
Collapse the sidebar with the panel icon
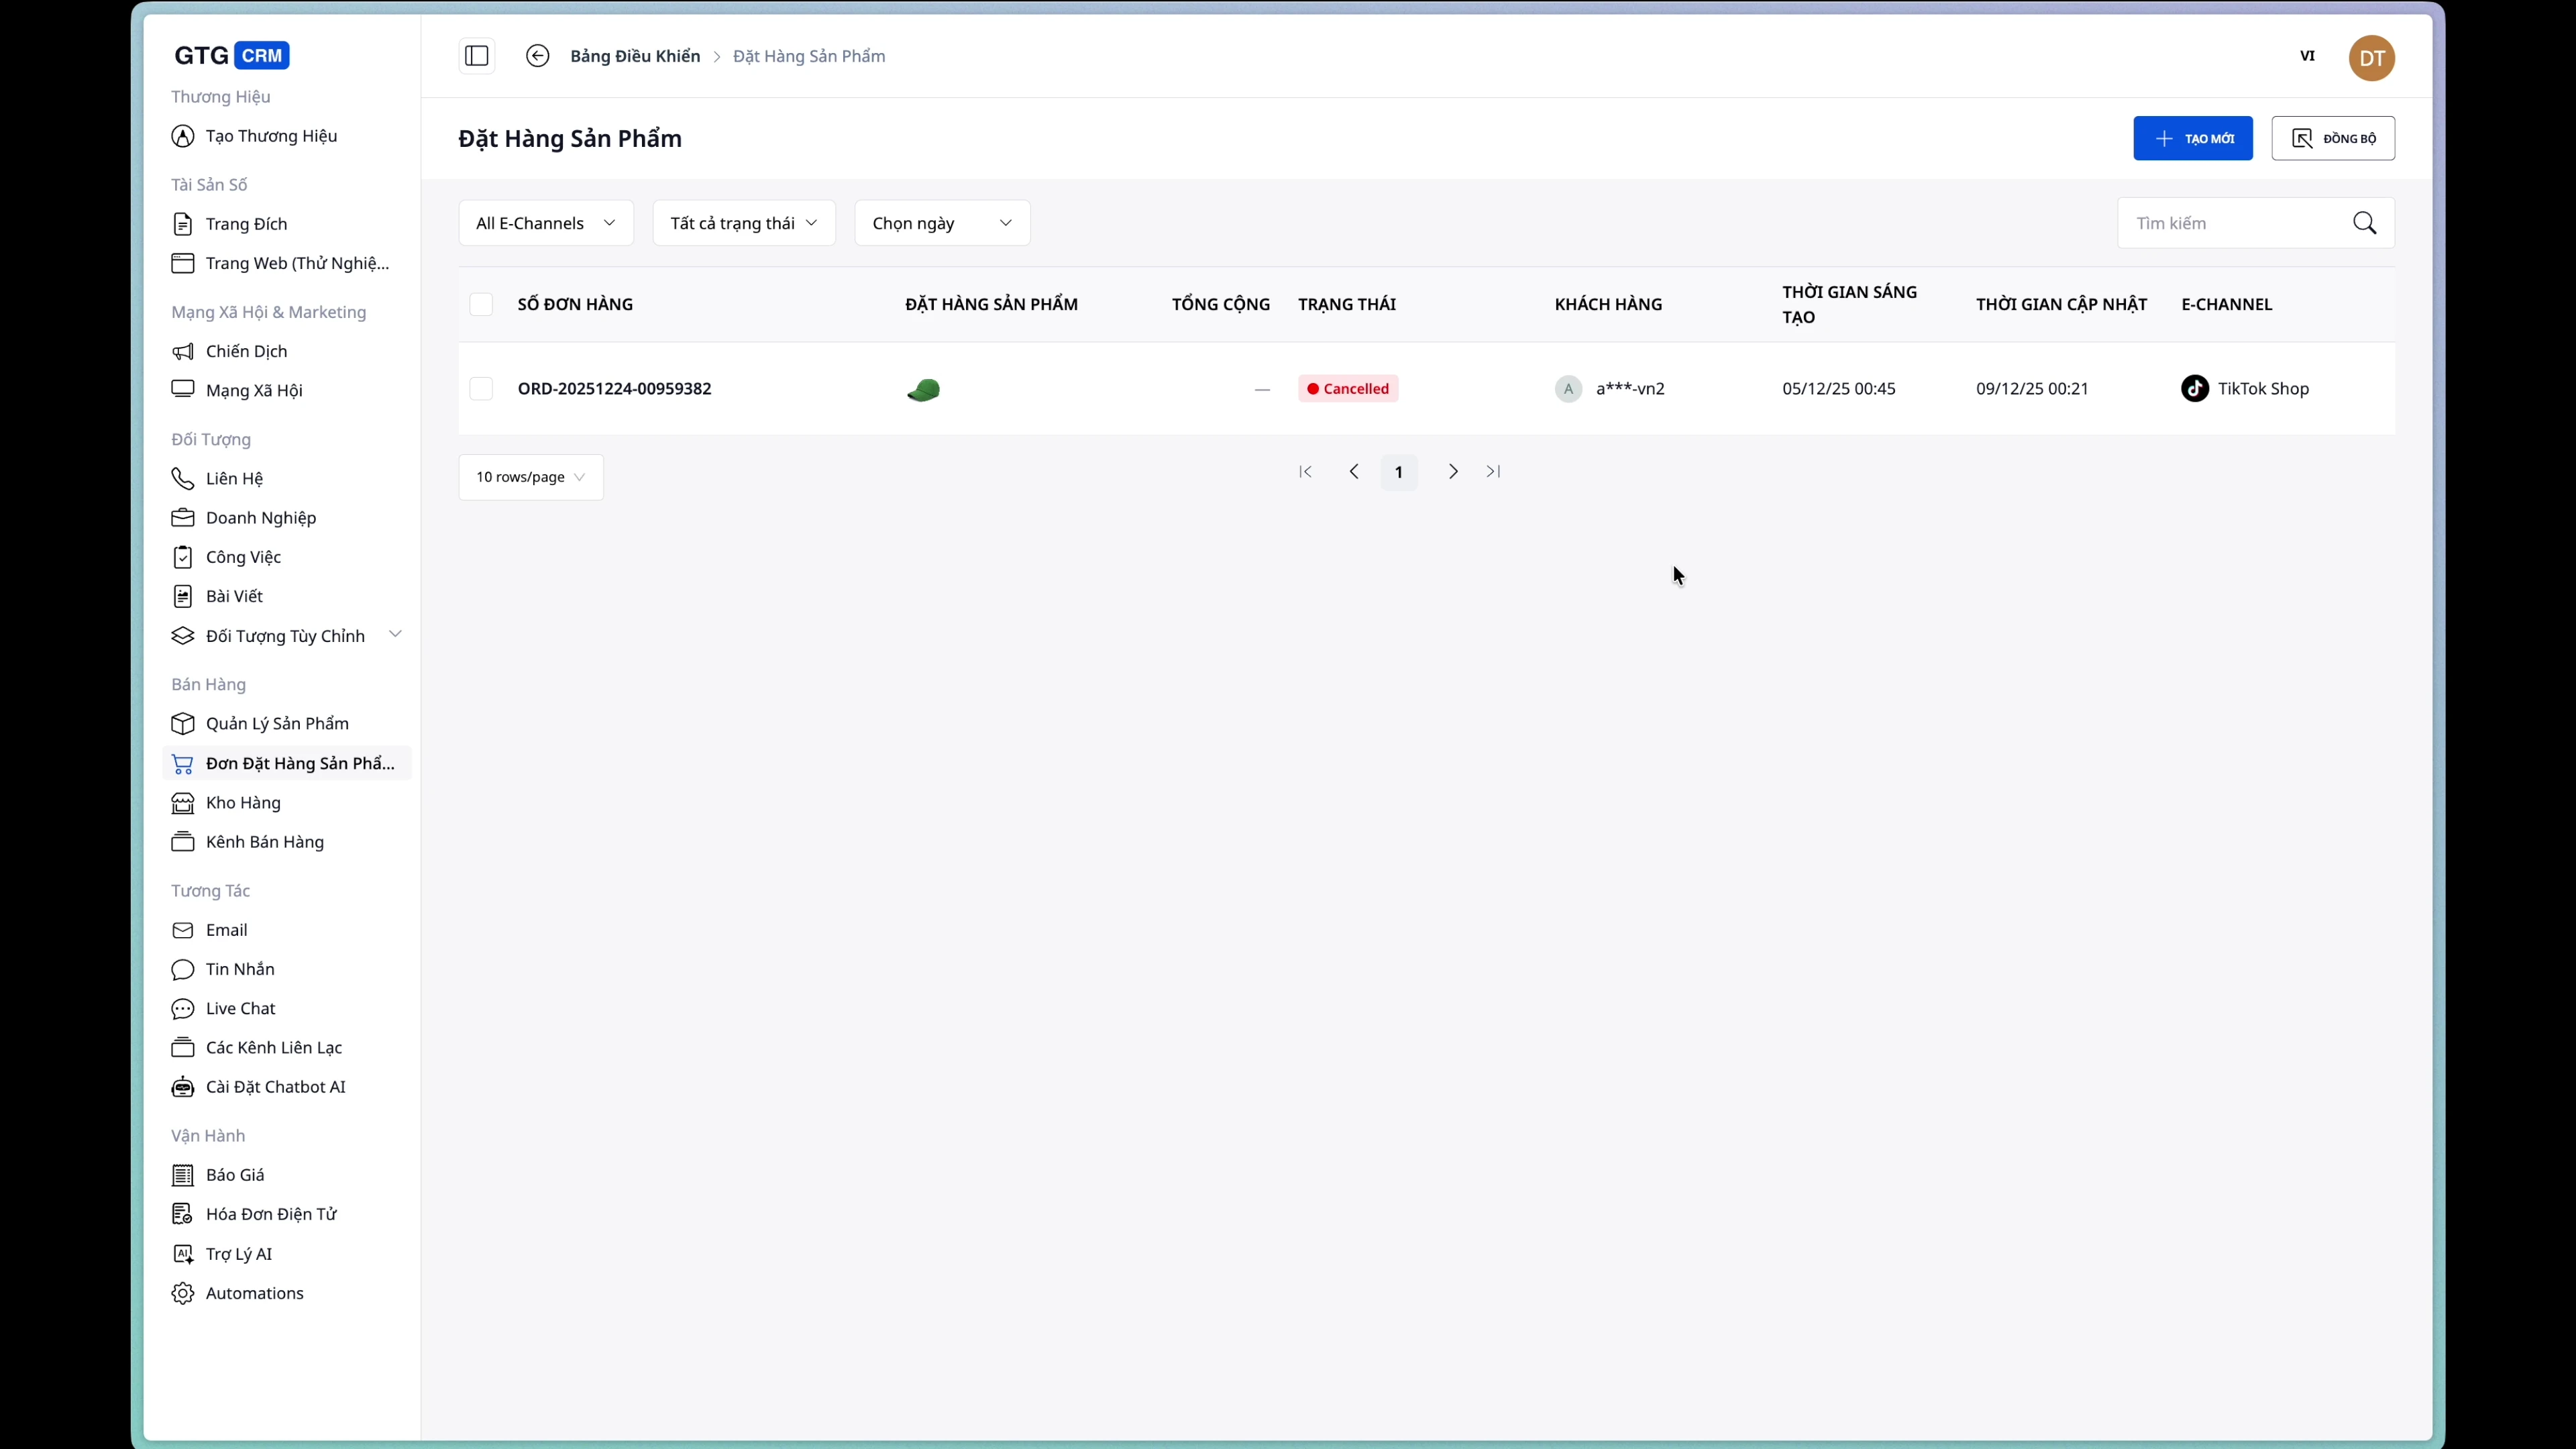coord(476,56)
